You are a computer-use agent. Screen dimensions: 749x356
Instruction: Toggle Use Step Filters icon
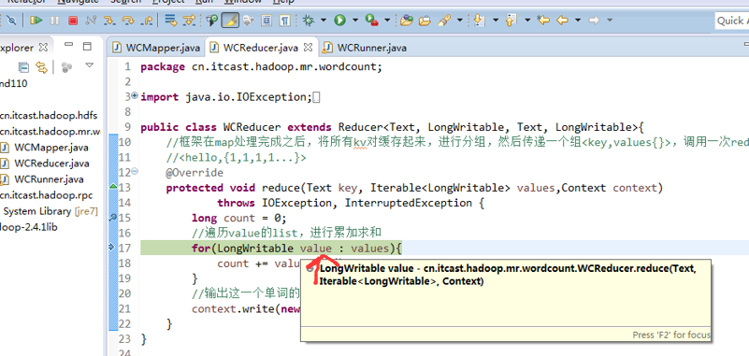(189, 21)
